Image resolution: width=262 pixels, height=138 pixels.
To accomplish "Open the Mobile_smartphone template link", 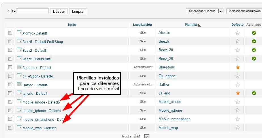I will (x=174, y=119).
